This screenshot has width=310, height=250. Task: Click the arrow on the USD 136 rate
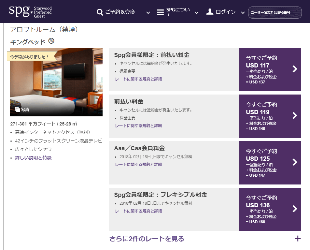pos(295,209)
